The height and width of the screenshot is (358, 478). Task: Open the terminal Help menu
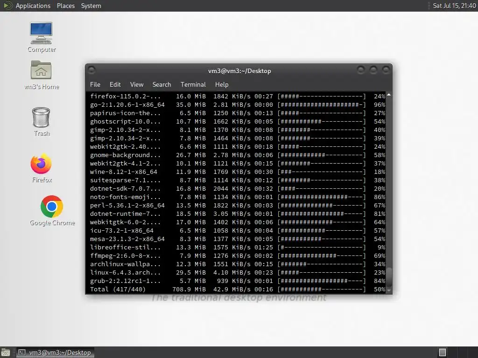point(222,84)
